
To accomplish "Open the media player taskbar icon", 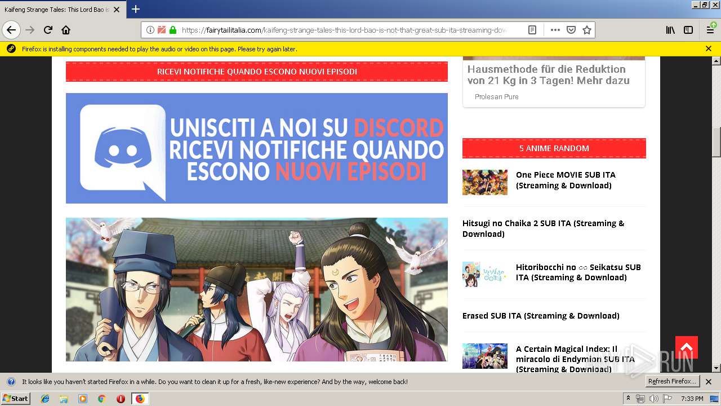I will click(x=83, y=399).
